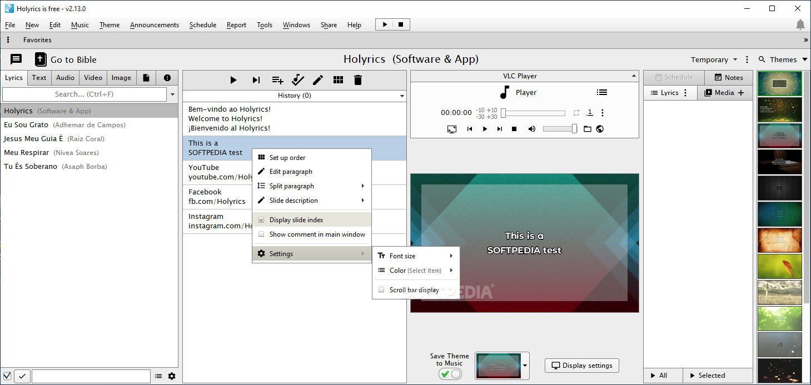Select Set up order in context menu

312,157
